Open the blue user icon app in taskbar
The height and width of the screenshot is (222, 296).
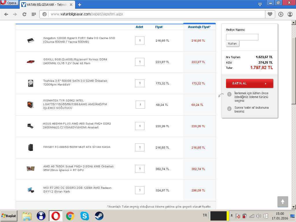click(41, 216)
